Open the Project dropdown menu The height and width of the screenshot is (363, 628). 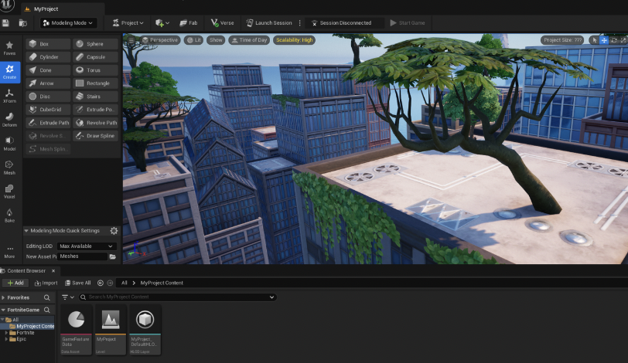point(128,23)
